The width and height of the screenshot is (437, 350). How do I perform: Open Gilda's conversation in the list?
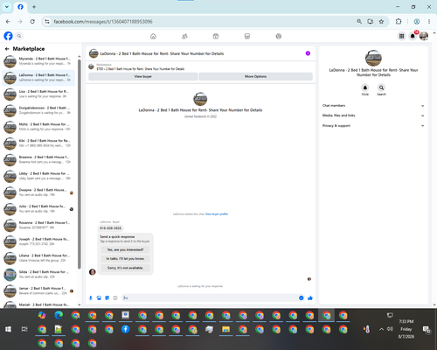point(38,274)
